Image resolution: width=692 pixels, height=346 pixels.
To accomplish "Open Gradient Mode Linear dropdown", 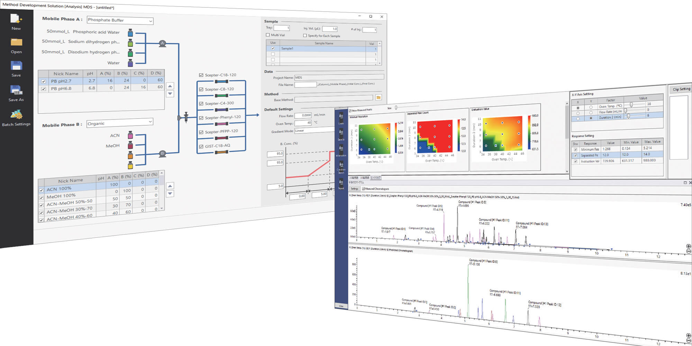I will click(x=315, y=130).
